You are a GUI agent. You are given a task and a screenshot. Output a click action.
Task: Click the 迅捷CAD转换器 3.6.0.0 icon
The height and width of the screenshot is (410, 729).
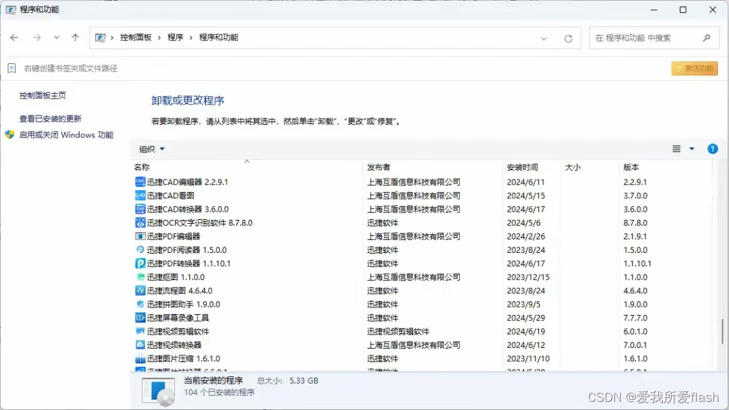[x=140, y=209]
